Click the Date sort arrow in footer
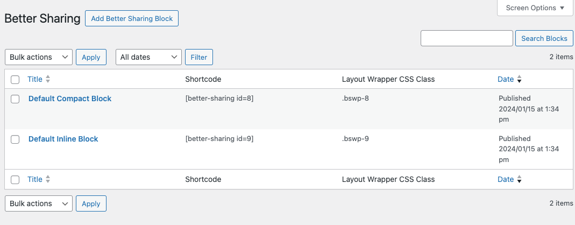575x225 pixels. pos(519,180)
